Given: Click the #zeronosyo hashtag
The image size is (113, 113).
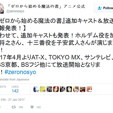Looking at the screenshot, I should [x=20, y=72].
